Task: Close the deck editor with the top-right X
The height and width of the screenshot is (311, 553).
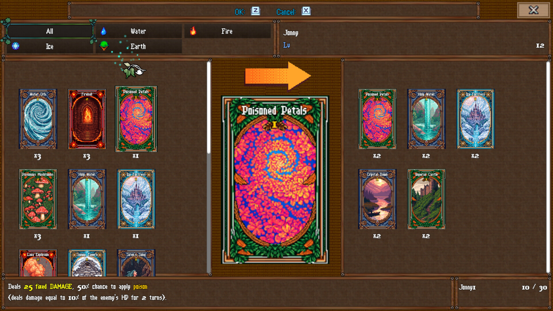Action: point(533,10)
